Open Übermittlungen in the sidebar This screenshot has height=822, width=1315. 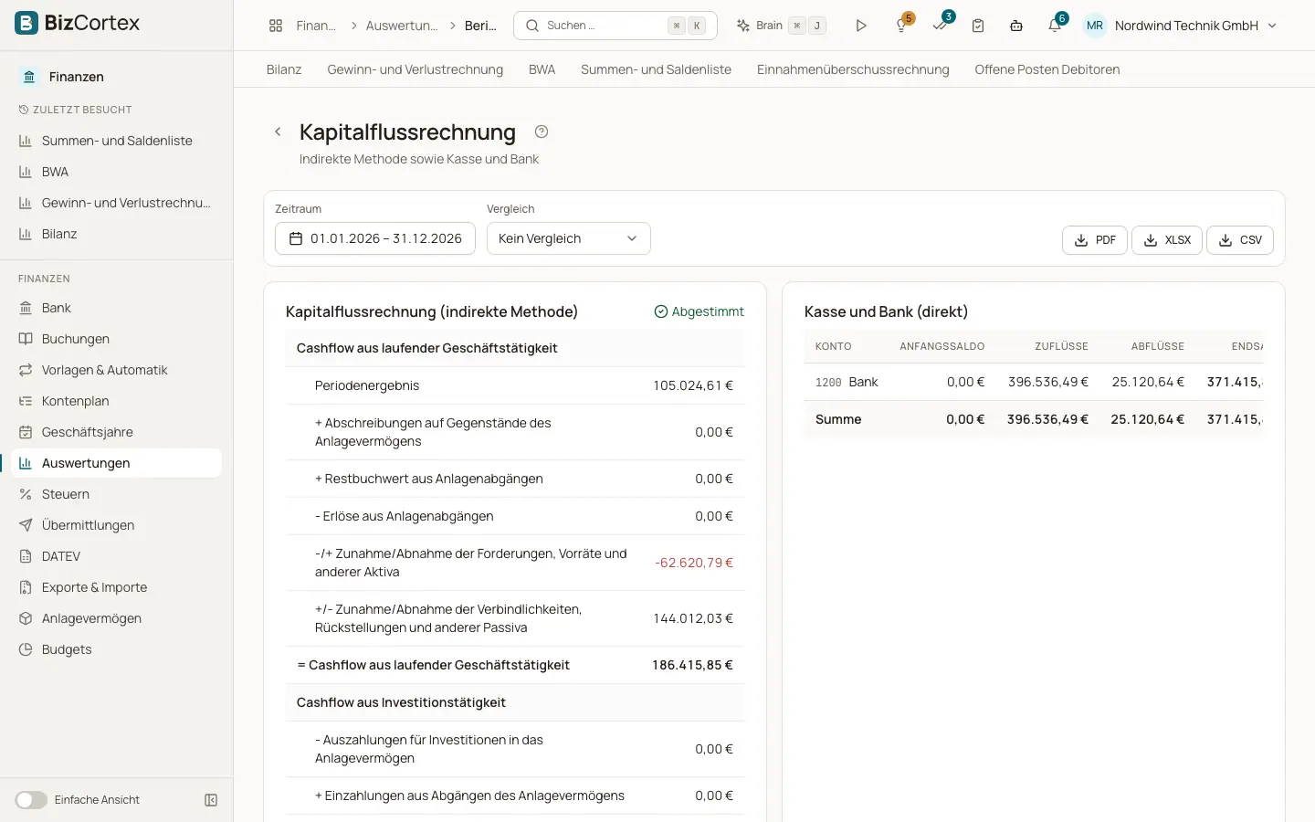[117, 525]
